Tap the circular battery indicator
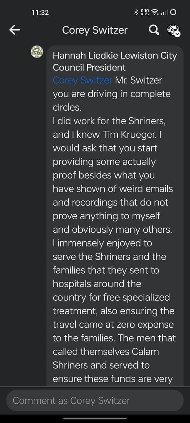This screenshot has width=190, height=423. pyautogui.click(x=174, y=12)
